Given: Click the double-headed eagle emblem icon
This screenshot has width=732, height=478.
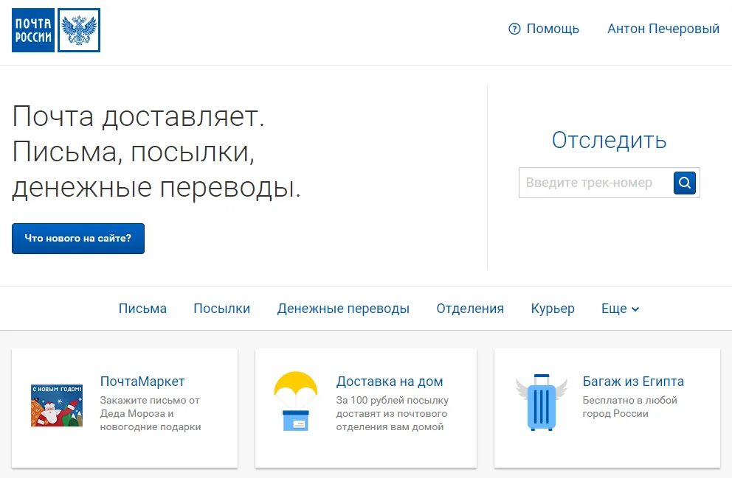Looking at the screenshot, I should 80,29.
